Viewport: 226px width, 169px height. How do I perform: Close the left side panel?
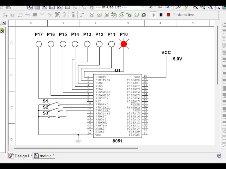click(x=4, y=23)
